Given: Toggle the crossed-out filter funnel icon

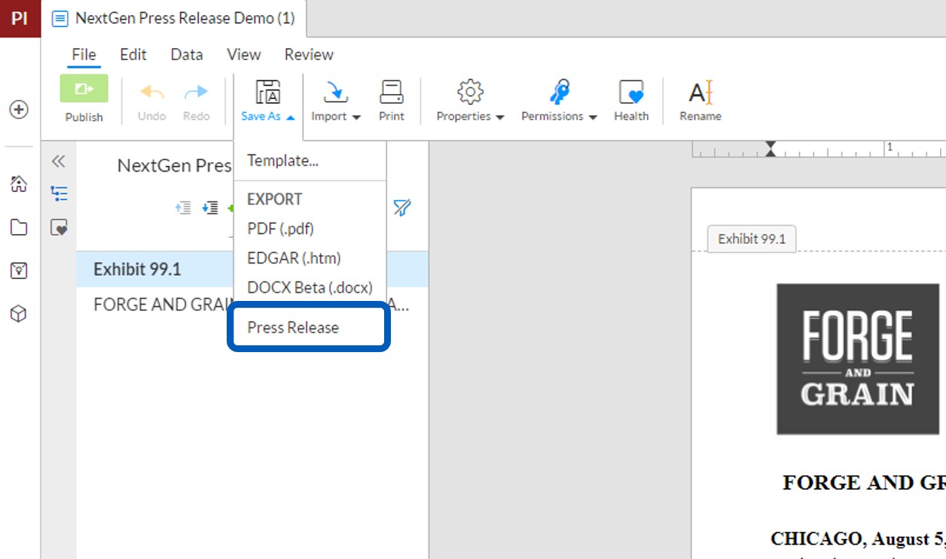Looking at the screenshot, I should tap(403, 208).
